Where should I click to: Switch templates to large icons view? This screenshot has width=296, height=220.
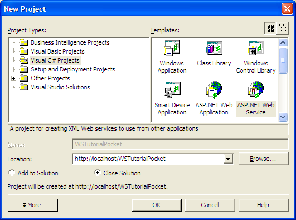point(270,28)
